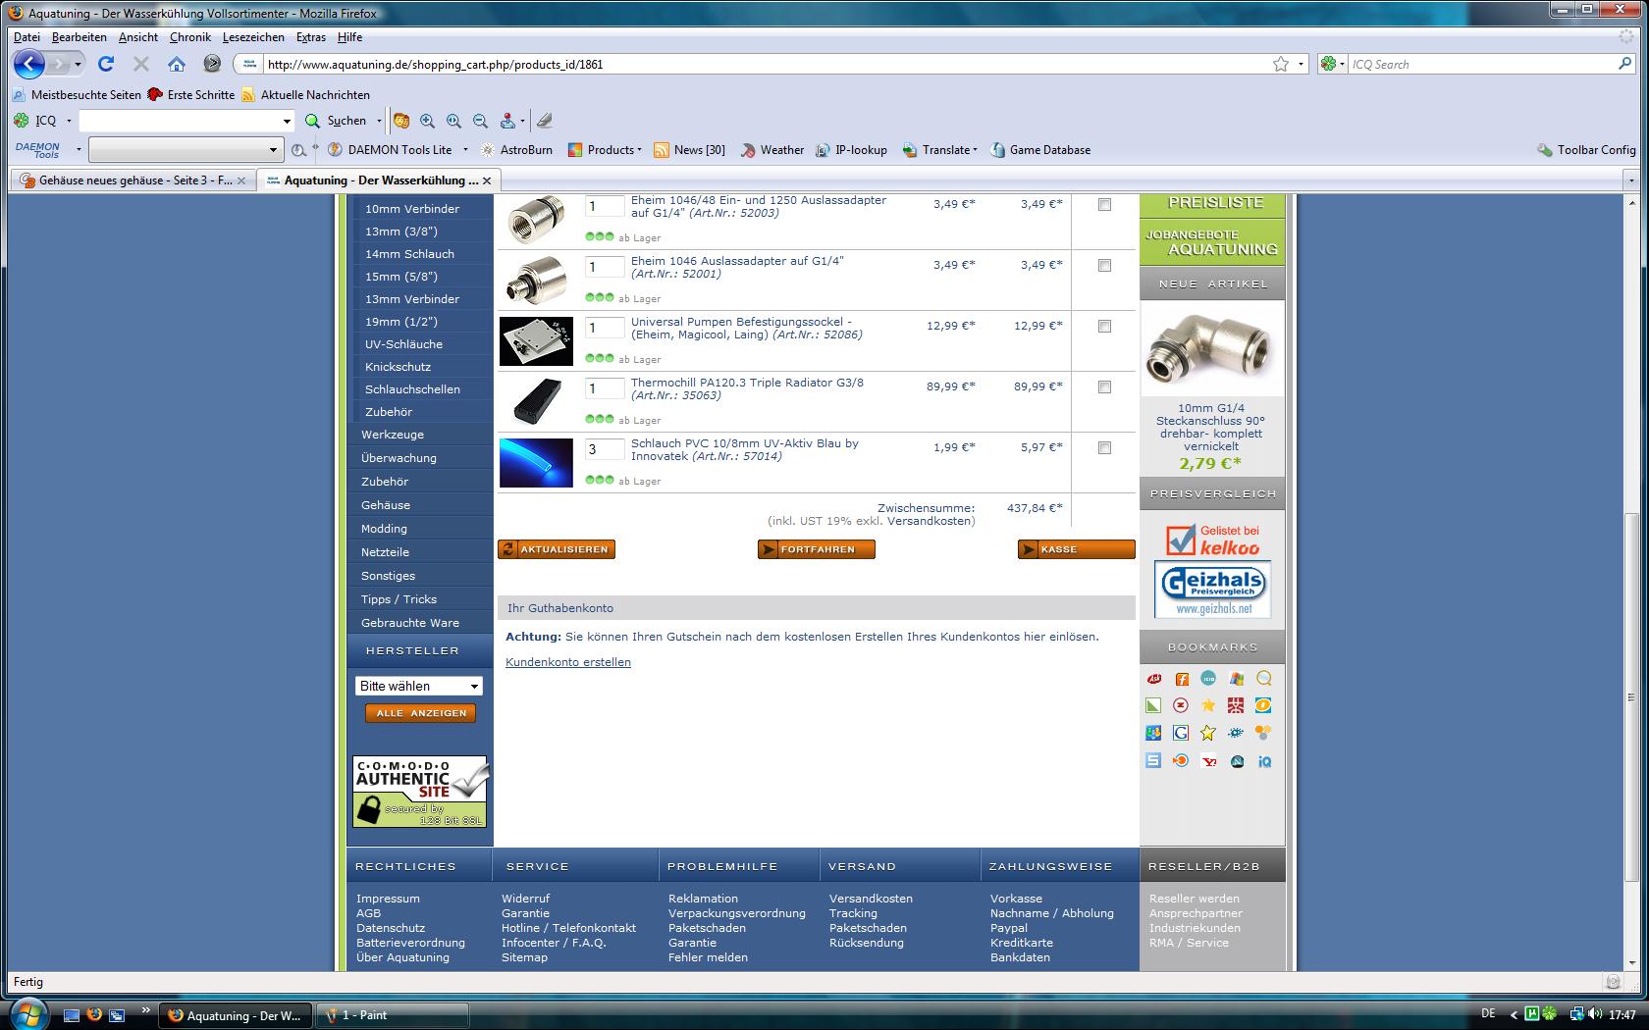Image resolution: width=1649 pixels, height=1030 pixels.
Task: Open the Datei menu
Action: (x=27, y=37)
